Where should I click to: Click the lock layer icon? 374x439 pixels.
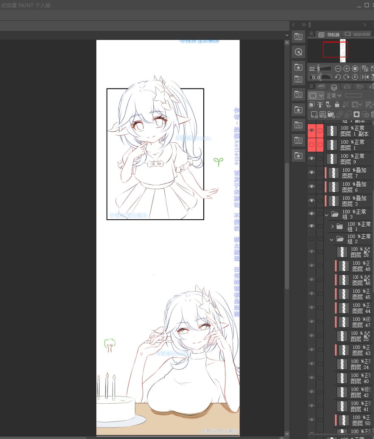click(x=337, y=105)
